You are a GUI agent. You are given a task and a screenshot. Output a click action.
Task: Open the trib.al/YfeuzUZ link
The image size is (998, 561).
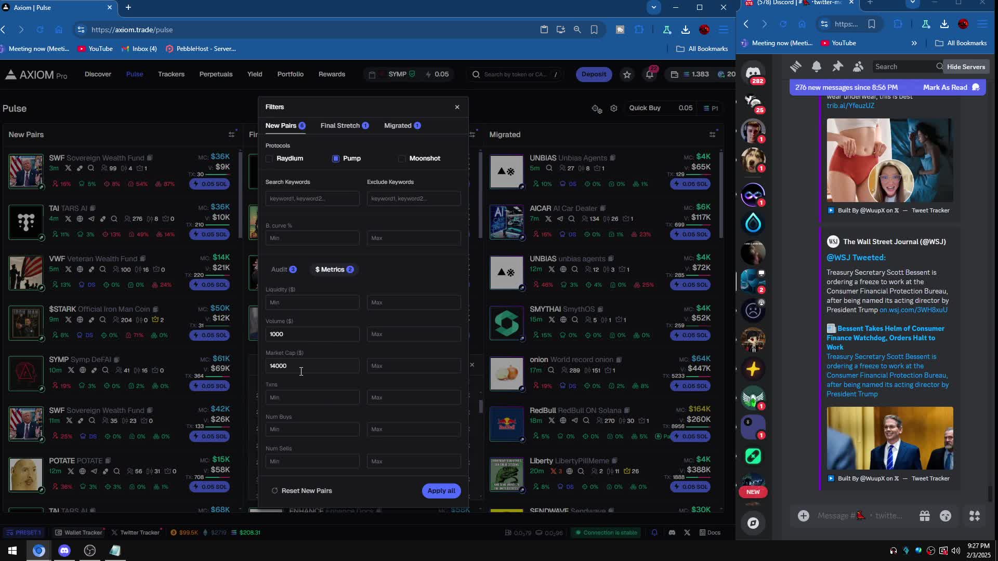point(850,105)
